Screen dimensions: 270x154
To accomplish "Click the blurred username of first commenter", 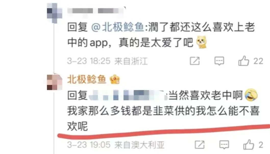I will coord(95,11).
